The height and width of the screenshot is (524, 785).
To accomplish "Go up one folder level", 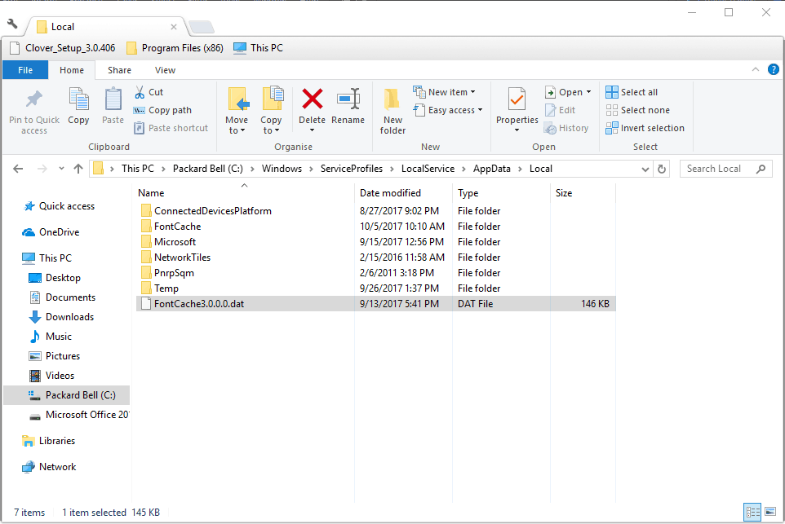I will click(78, 169).
